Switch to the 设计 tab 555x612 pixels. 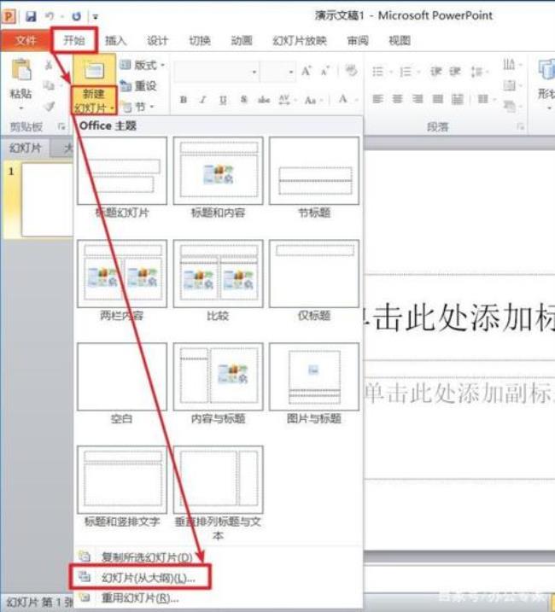(157, 41)
